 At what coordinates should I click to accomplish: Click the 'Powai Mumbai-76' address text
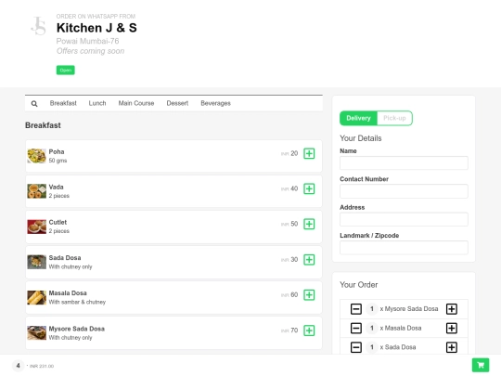click(x=87, y=41)
